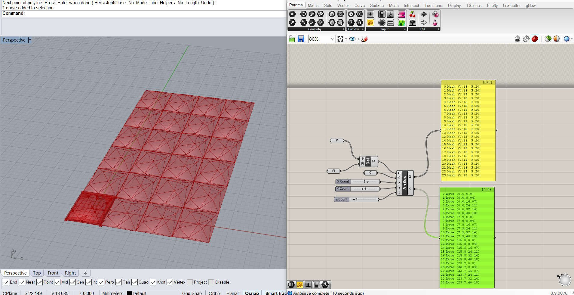Toggle Grid Snap in status bar
Image resolution: width=574 pixels, height=295 pixels.
coord(192,293)
